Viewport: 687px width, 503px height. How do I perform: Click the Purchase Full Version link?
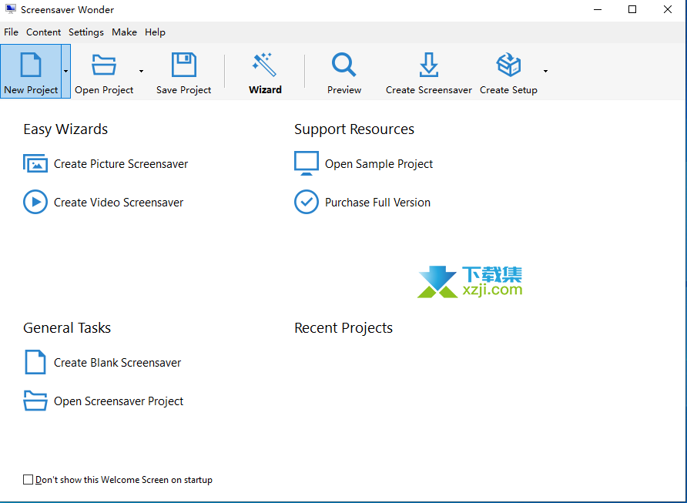(377, 203)
